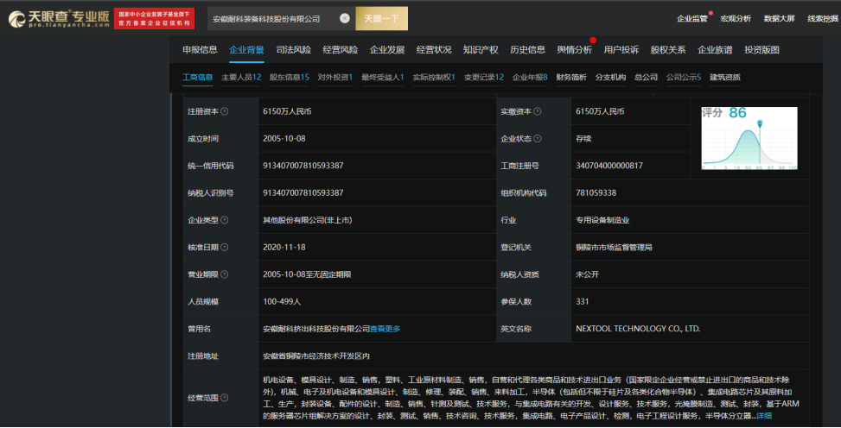This screenshot has height=428, width=841.
Task: Click English name NEXTOOL TECHNOLOGY CO., LTD.
Action: 638,329
